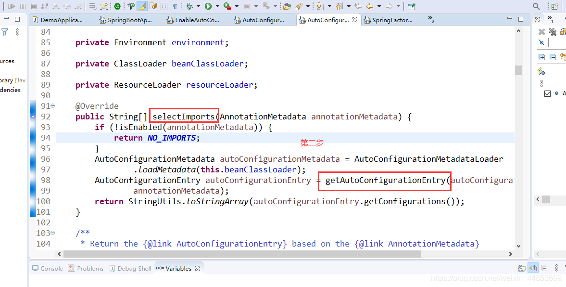This screenshot has width=566, height=287.
Task: Toggle Block Selection Mode icon
Action: (164, 6)
